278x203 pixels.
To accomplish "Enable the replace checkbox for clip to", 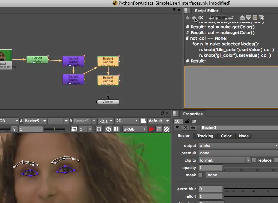I will [x=253, y=160].
